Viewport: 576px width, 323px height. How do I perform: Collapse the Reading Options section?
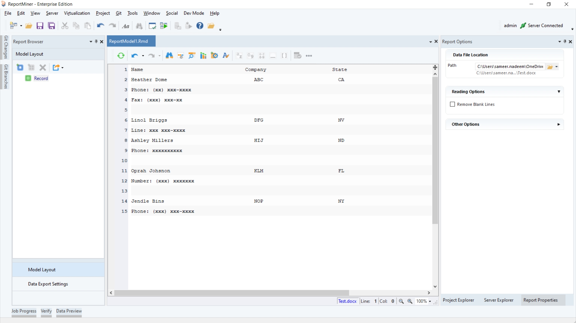click(x=559, y=92)
